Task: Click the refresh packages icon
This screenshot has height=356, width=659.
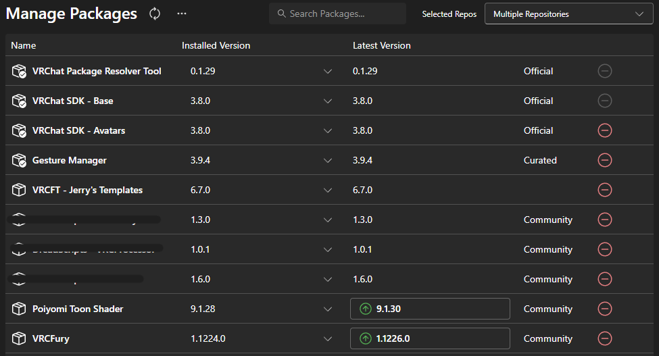Action: click(155, 14)
